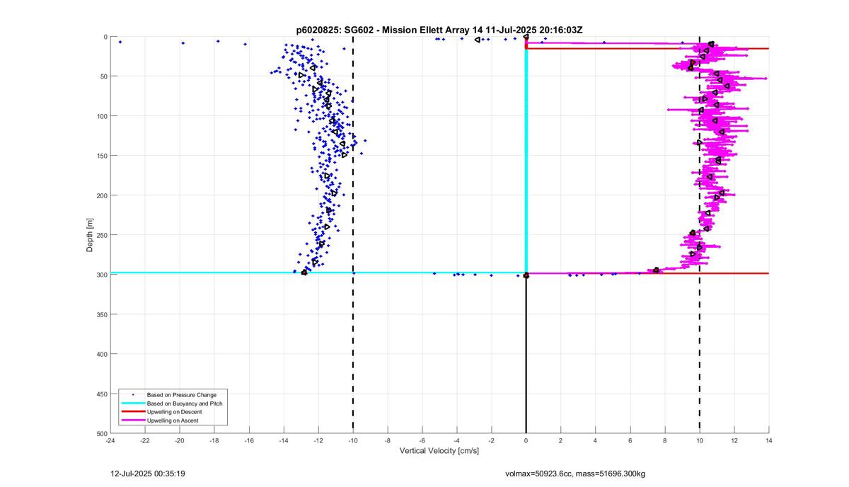Click depth-axis tick label '500'
Screen dimensions: 849x487
pyautogui.click(x=101, y=433)
